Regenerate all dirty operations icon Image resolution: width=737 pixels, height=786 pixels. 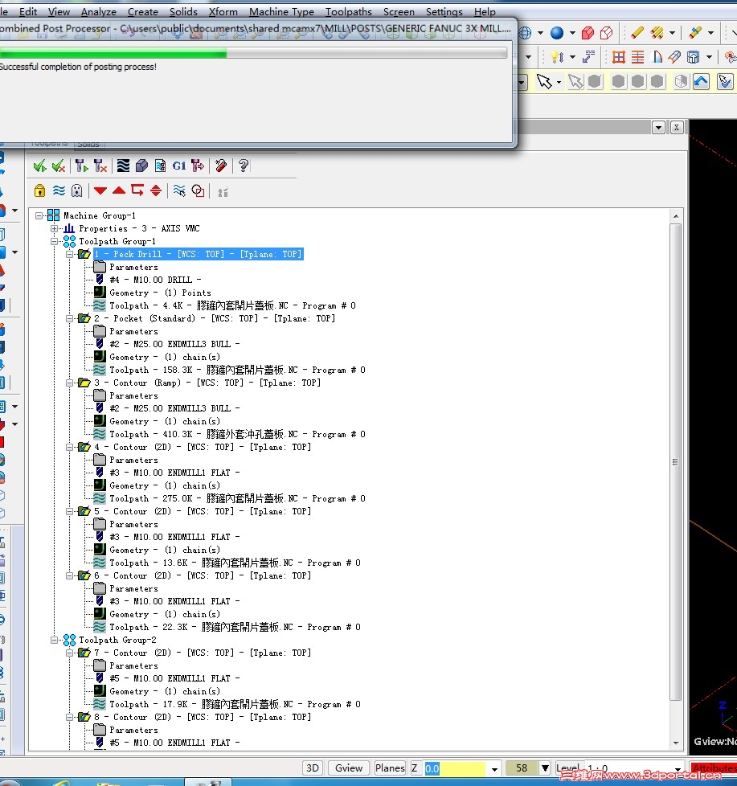(x=100, y=166)
